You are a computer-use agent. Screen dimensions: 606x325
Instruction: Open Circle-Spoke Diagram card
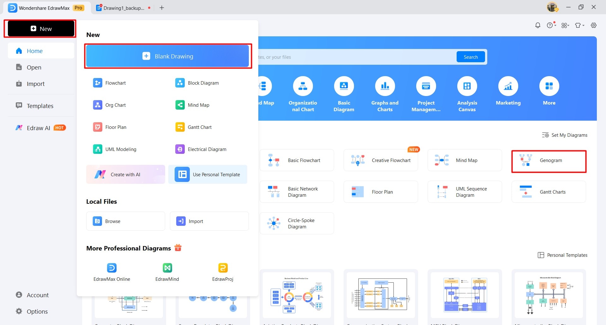click(x=297, y=223)
